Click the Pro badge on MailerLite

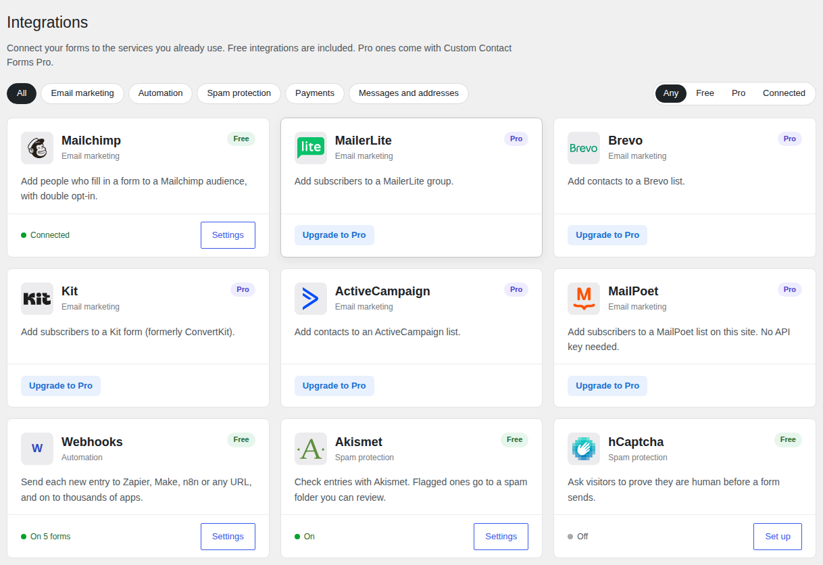pyautogui.click(x=516, y=139)
